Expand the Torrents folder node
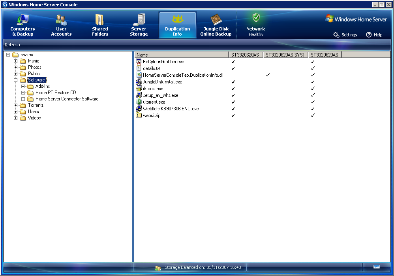The width and height of the screenshot is (394, 276). tap(15, 105)
